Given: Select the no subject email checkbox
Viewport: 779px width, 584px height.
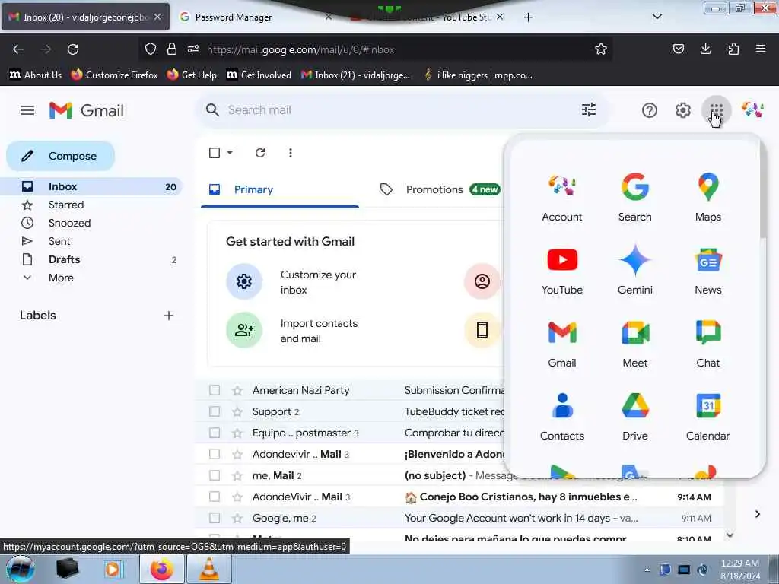Looking at the screenshot, I should pos(214,475).
